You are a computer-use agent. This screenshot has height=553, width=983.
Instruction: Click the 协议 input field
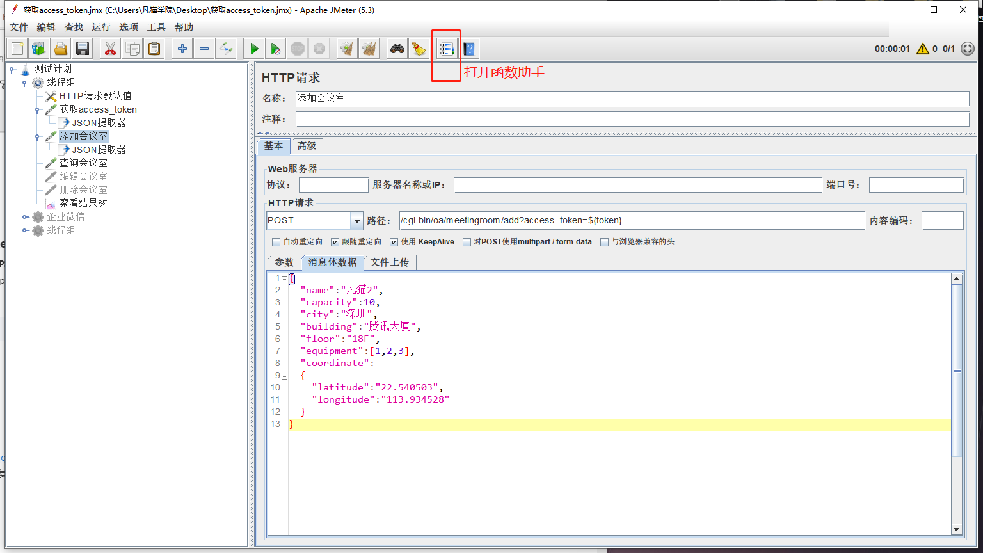pyautogui.click(x=333, y=185)
